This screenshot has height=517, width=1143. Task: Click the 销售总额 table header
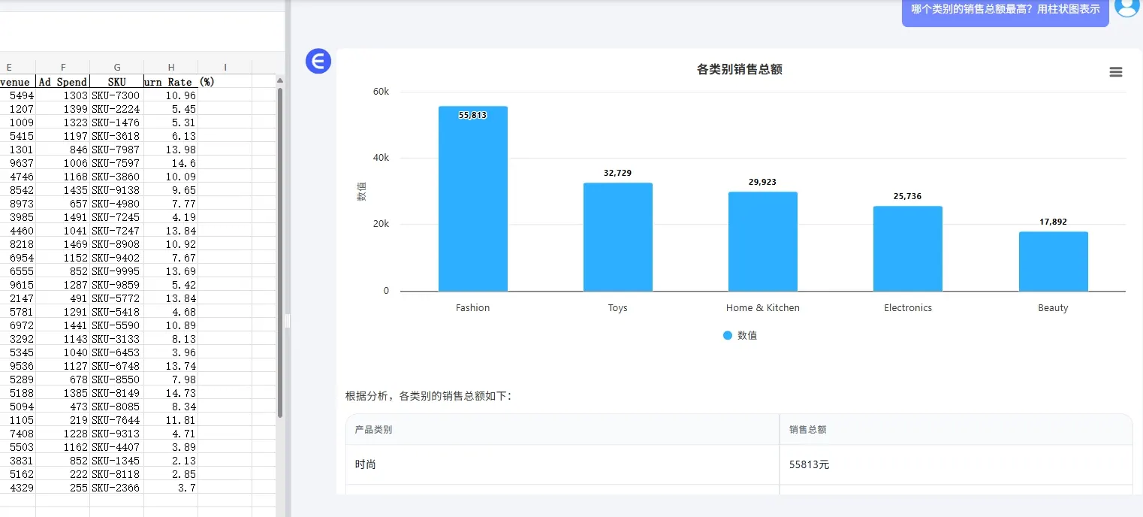(807, 430)
